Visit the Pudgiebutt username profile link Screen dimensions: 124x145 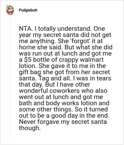(x=28, y=10)
